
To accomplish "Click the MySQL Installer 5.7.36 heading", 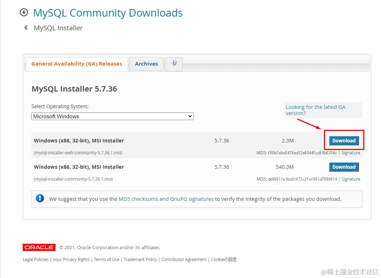I will [74, 89].
